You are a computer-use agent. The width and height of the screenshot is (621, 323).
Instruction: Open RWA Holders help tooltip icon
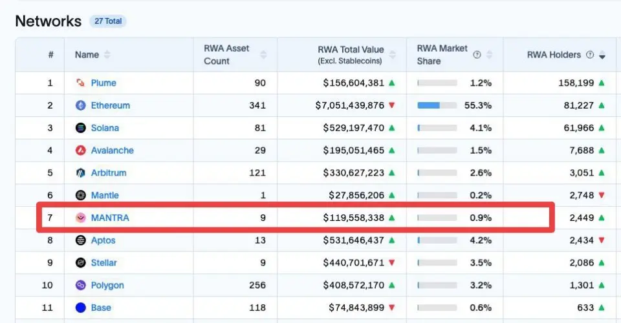tap(590, 54)
